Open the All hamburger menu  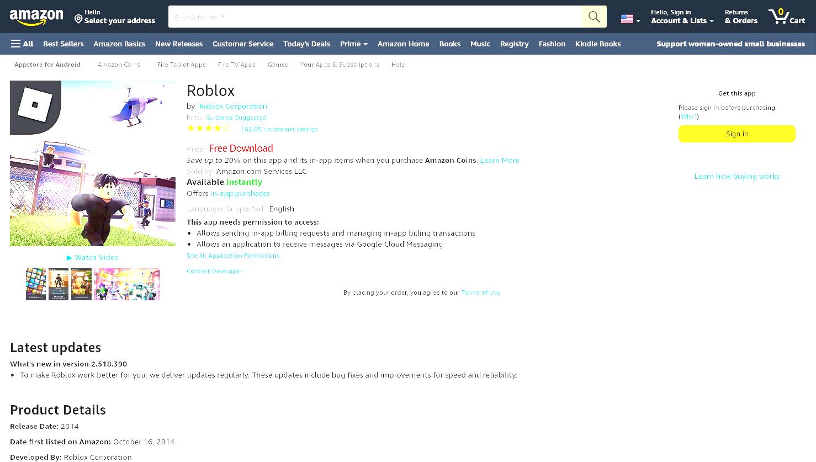point(22,44)
